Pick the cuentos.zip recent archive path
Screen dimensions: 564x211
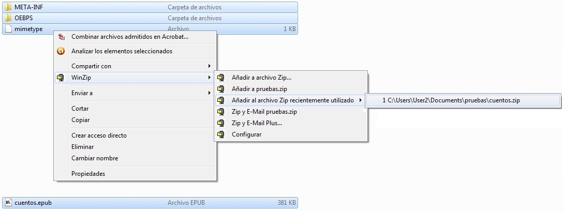click(451, 101)
